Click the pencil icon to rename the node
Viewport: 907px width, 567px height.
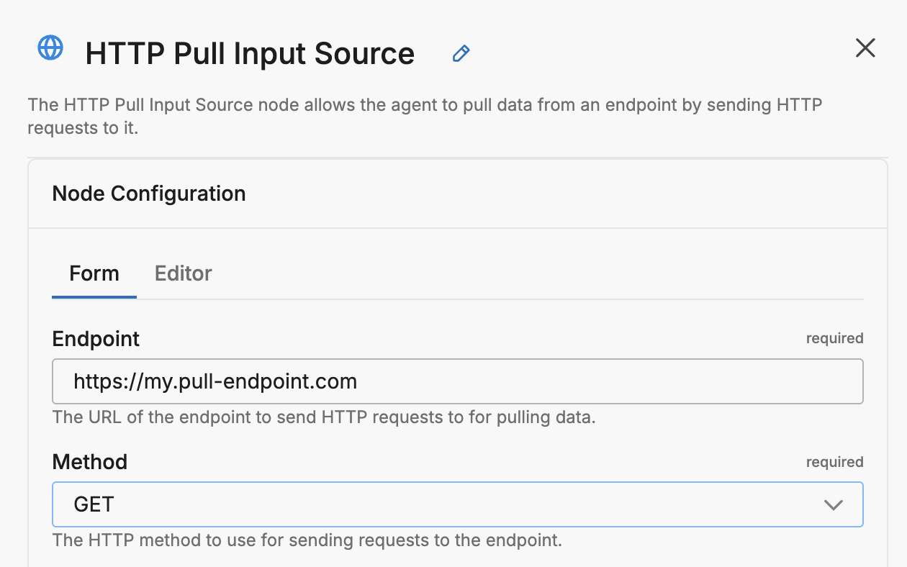(461, 53)
